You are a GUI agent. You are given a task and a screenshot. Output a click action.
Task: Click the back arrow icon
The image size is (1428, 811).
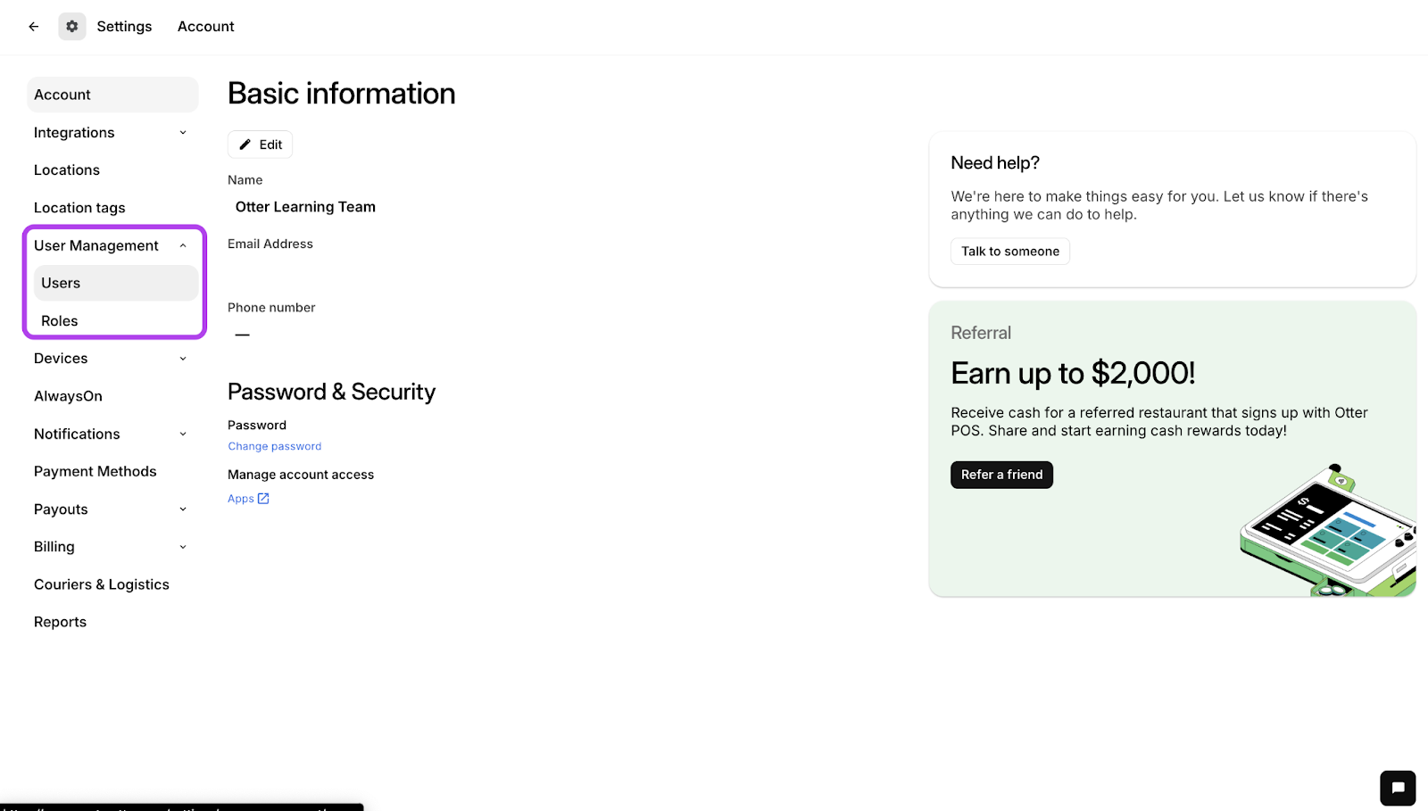(x=34, y=27)
